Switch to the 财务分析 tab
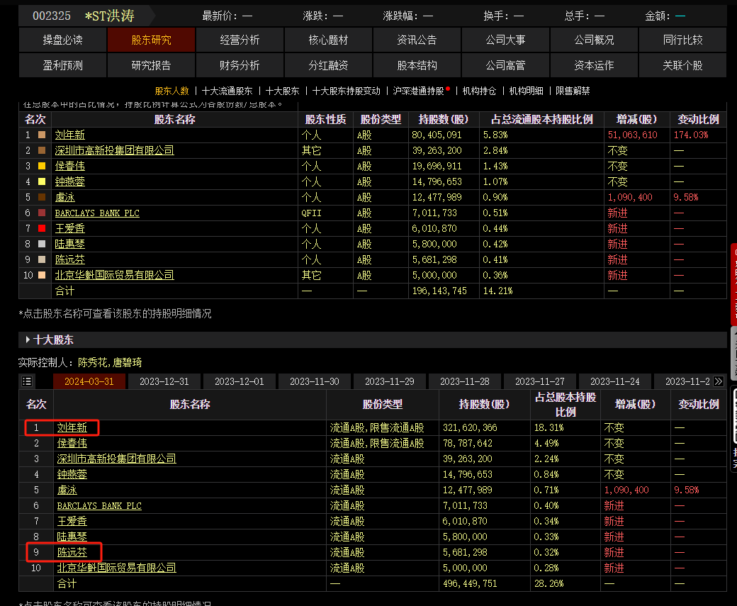 pyautogui.click(x=240, y=65)
